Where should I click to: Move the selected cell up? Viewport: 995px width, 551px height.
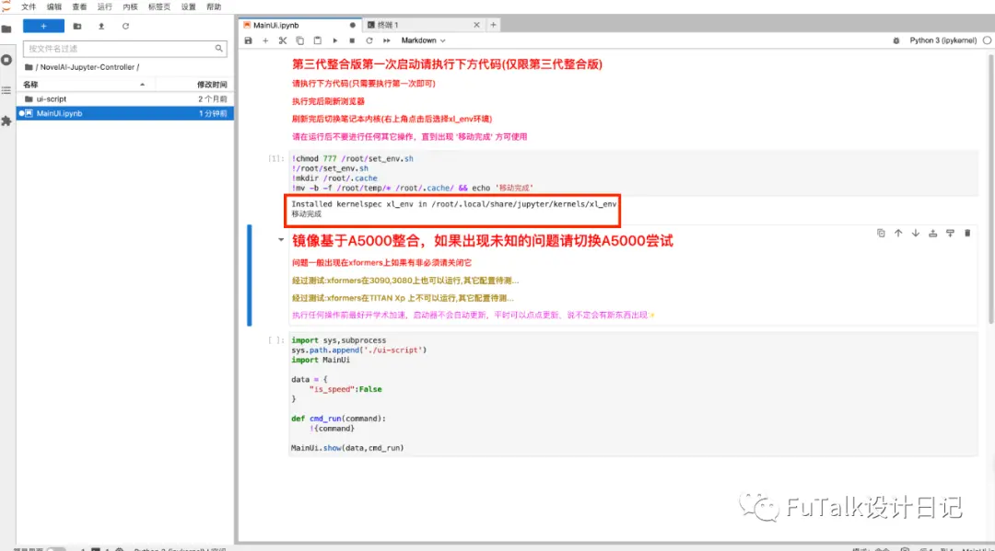[898, 234]
